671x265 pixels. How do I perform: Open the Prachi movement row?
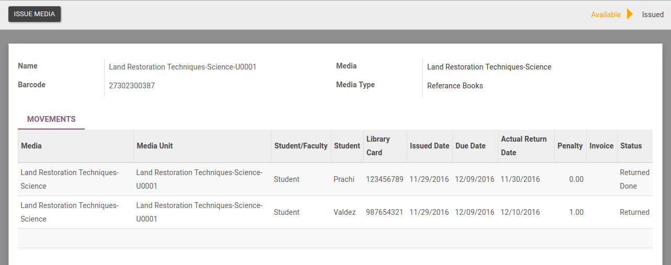point(343,179)
